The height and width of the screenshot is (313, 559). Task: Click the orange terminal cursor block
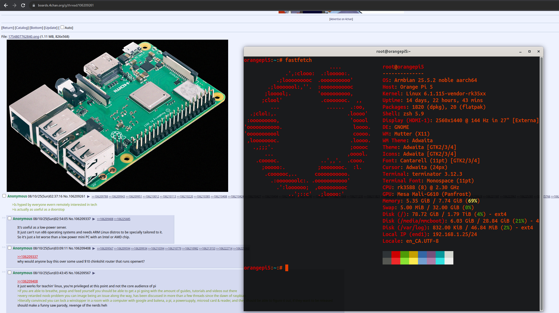(287, 268)
